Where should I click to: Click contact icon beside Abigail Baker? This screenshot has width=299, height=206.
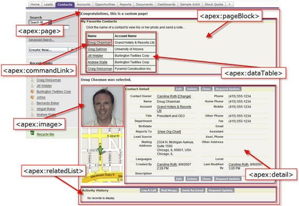click(x=32, y=109)
